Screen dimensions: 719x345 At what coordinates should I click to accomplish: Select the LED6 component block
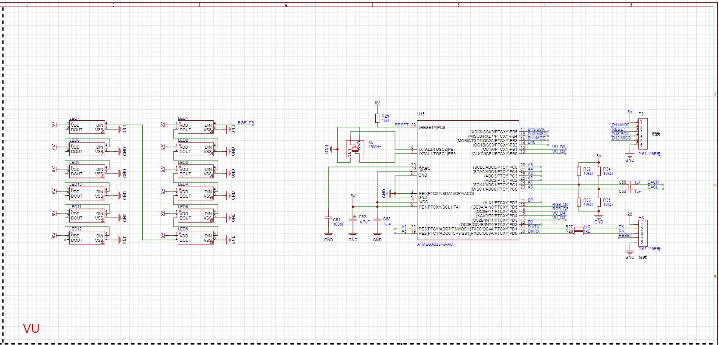[x=196, y=238]
